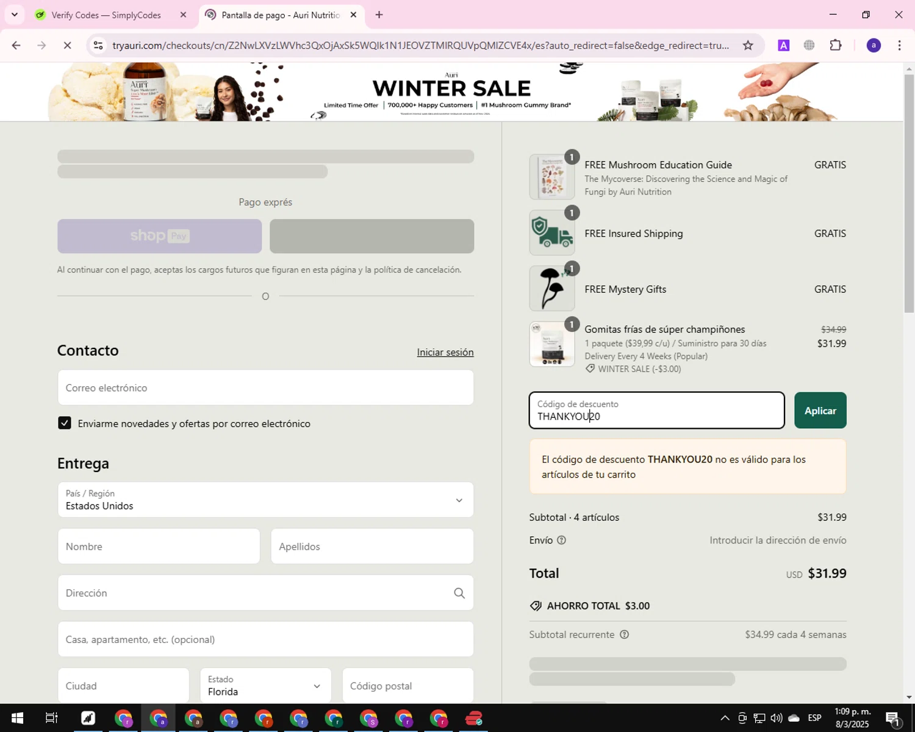Stop loading the page
915x732 pixels.
67,45
